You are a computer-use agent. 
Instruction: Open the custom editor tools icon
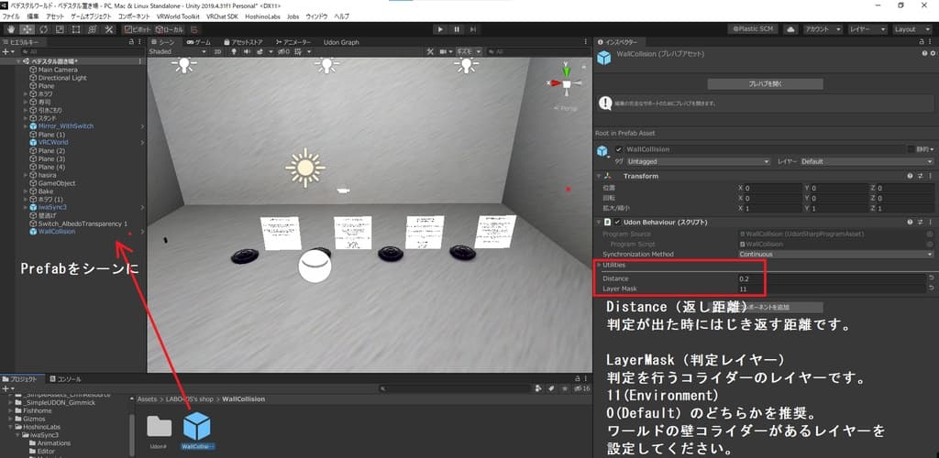pos(109,28)
